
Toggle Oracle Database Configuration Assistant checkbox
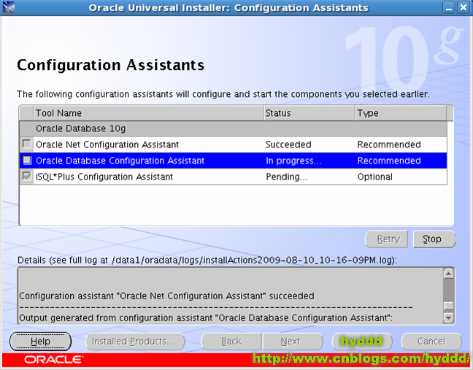click(x=27, y=160)
